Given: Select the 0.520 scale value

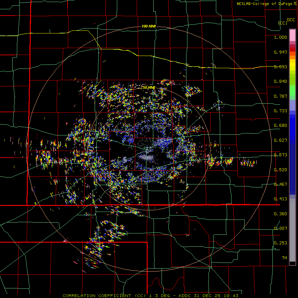Looking at the screenshot, I should coord(280,170).
